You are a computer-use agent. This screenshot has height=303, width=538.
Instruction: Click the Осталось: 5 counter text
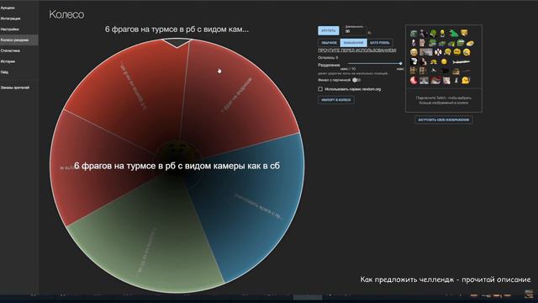point(328,58)
